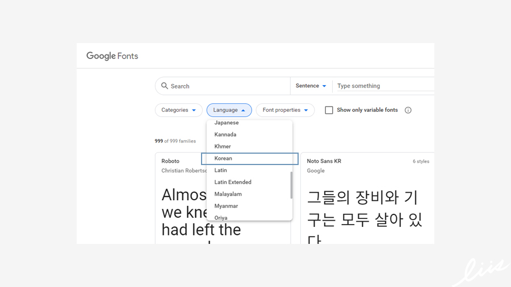Click the variable fonts info icon
Image resolution: width=511 pixels, height=287 pixels.
(x=408, y=110)
